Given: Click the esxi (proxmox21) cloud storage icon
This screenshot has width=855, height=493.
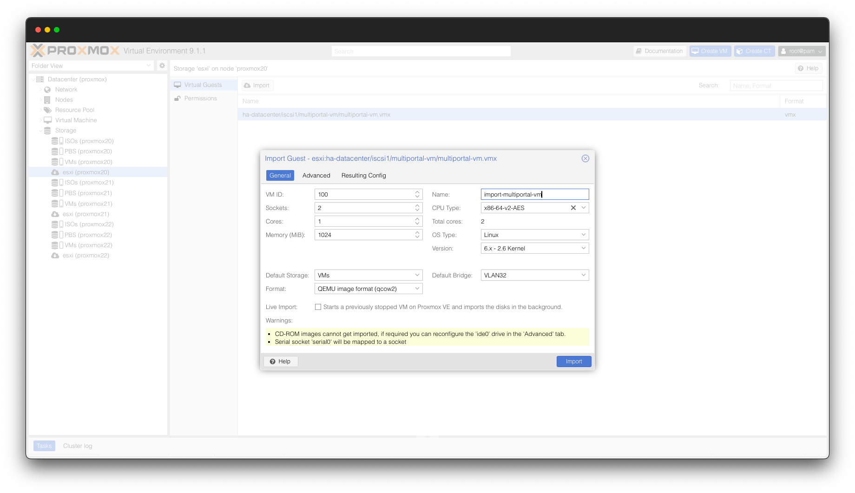Looking at the screenshot, I should (55, 214).
